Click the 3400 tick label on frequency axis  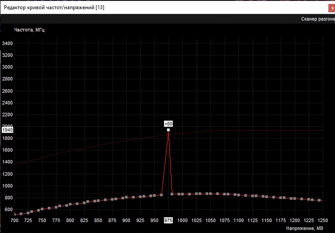coord(7,43)
